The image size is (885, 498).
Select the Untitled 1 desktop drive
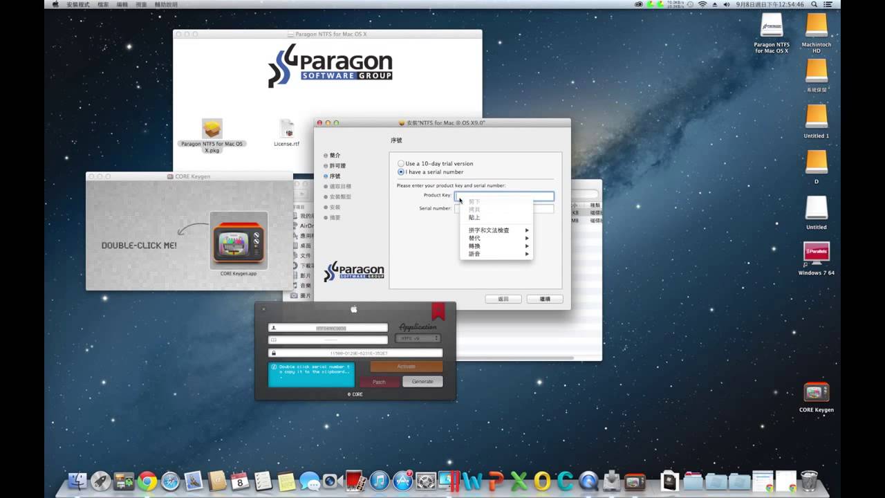[817, 116]
